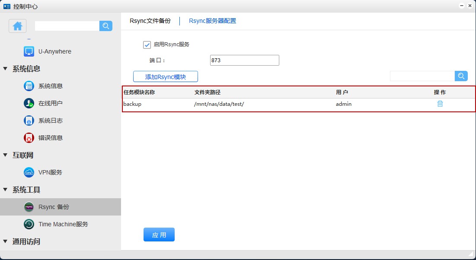Image resolution: width=476 pixels, height=260 pixels.
Task: Open U-Anywhere from the sidebar
Action: 54,51
